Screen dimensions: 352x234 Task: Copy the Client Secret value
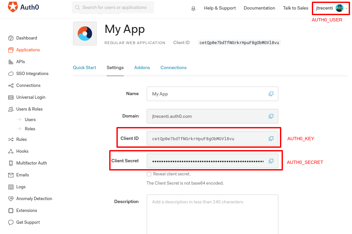(x=271, y=161)
